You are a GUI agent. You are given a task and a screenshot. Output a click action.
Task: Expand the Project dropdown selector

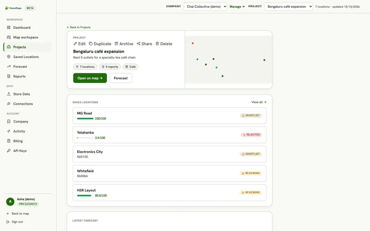288,6
